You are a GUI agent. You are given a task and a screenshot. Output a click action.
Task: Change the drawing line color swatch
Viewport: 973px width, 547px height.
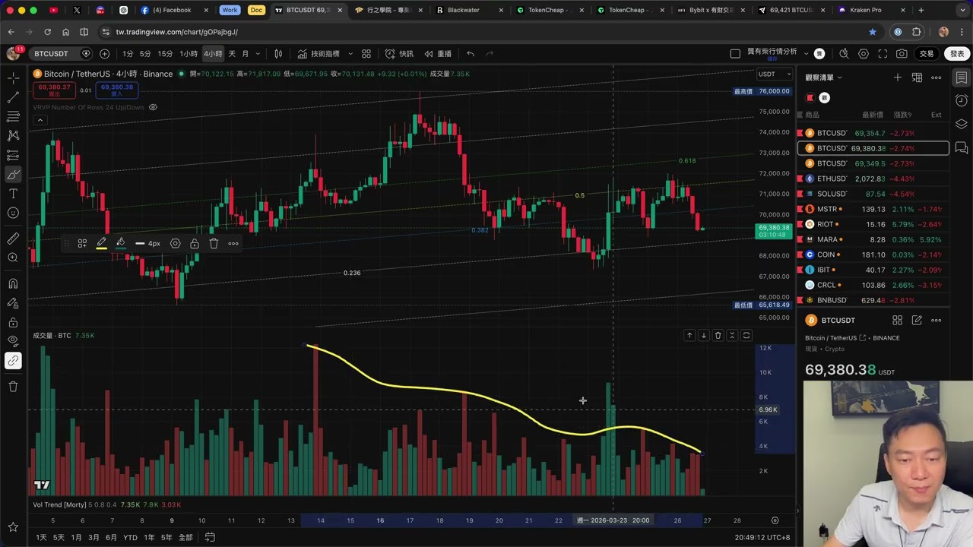[x=101, y=243]
